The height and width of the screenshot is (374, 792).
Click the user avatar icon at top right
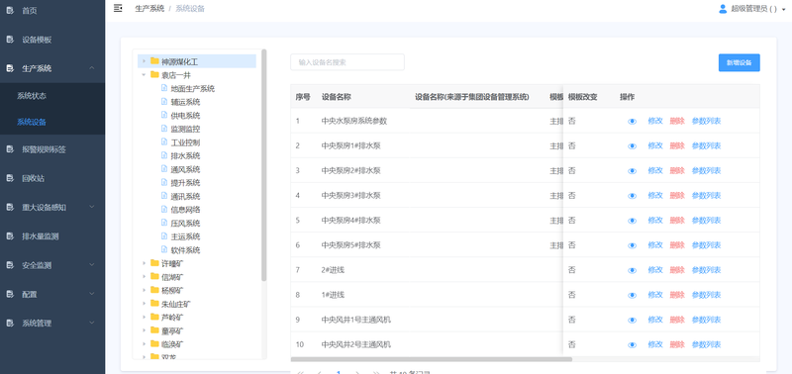coord(723,9)
